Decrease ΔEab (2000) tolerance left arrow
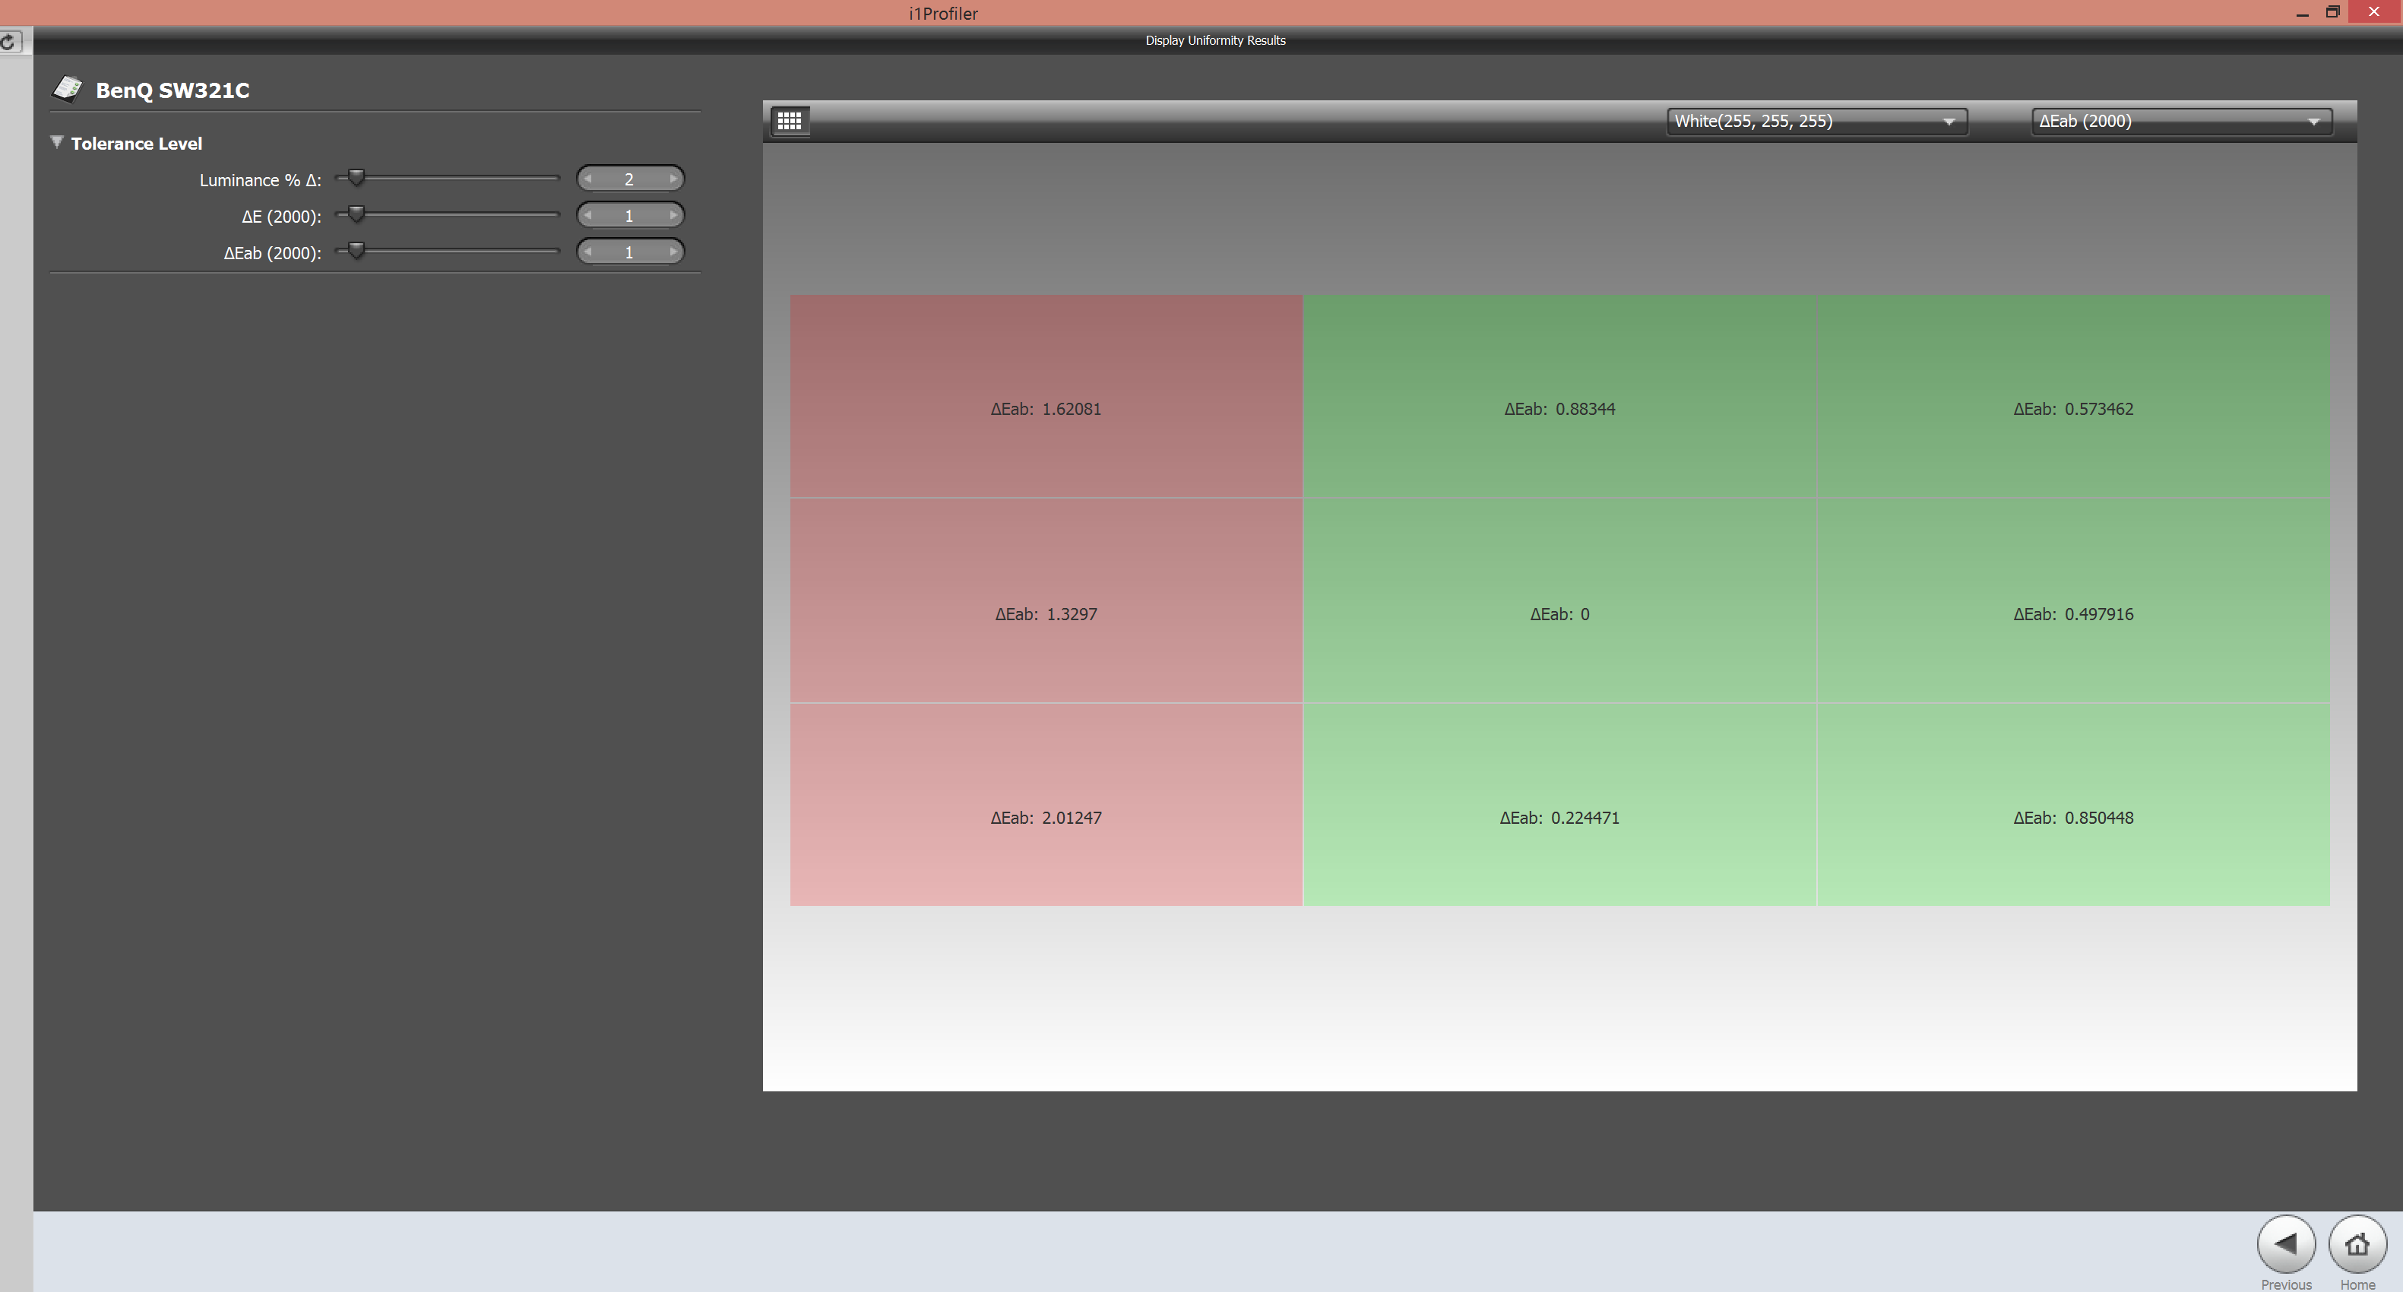2403x1292 pixels. click(x=587, y=252)
